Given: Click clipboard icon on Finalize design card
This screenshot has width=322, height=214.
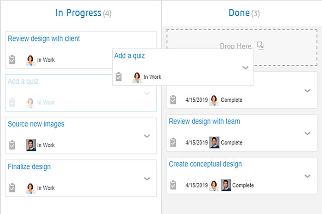Looking at the screenshot, I should click(x=12, y=188).
